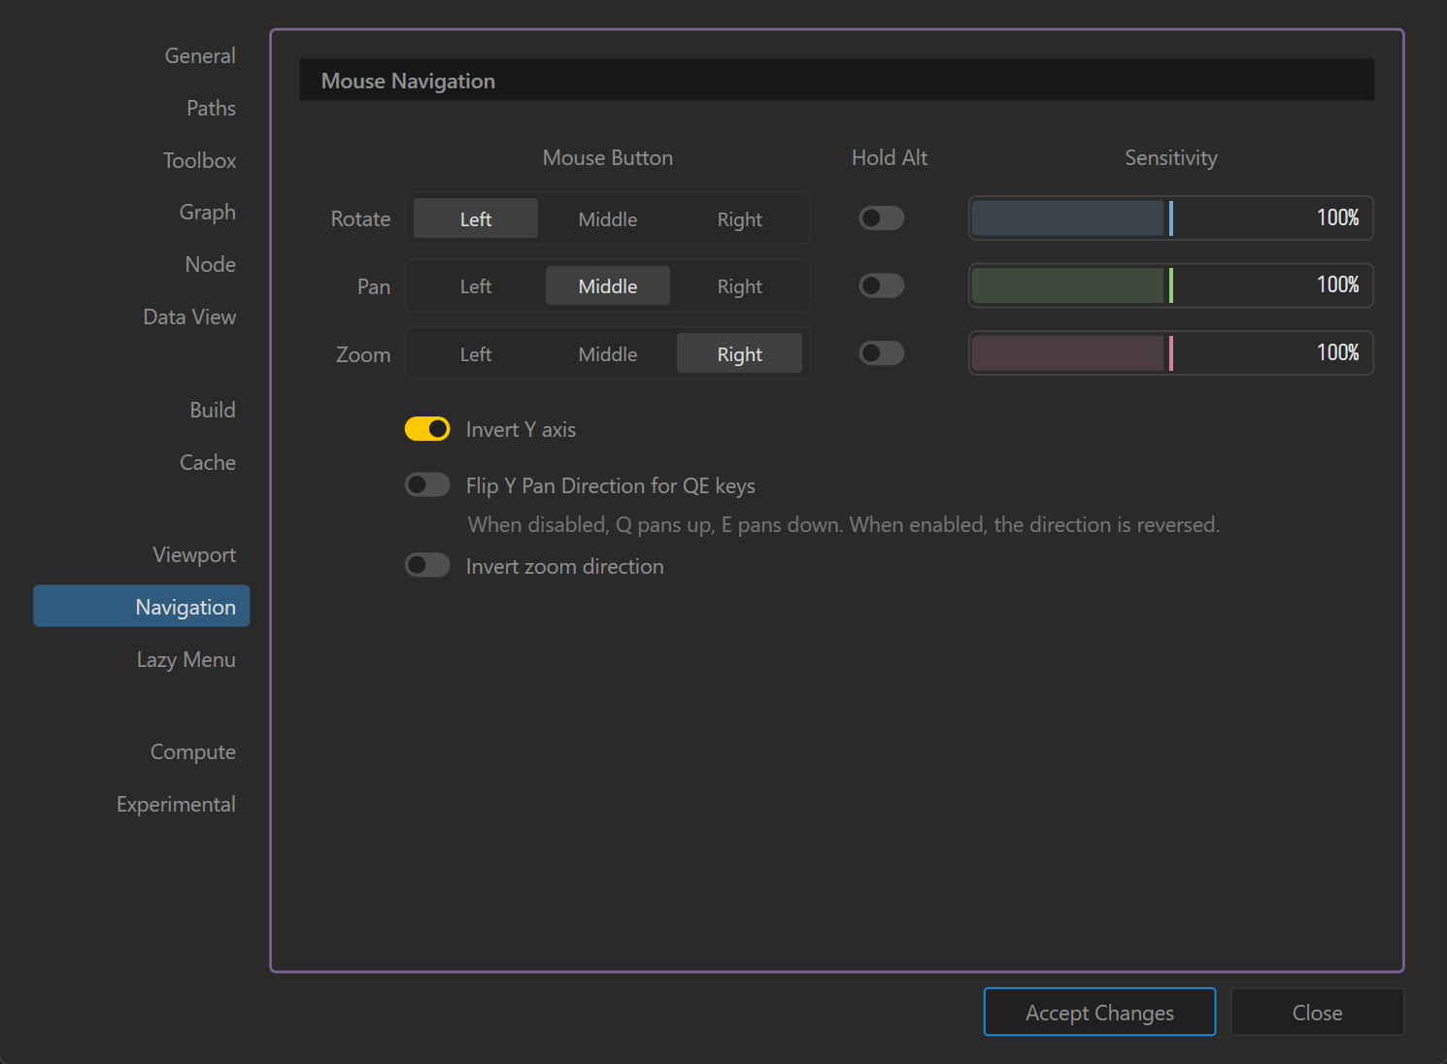Click the pink Zoom sensitivity slider
This screenshot has height=1064, width=1447.
pos(1170,353)
